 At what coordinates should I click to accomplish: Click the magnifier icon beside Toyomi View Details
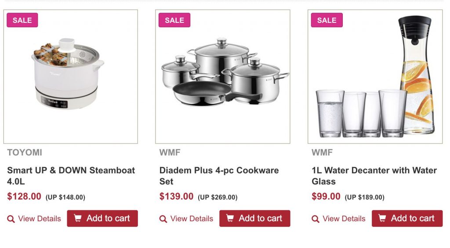[11, 219]
